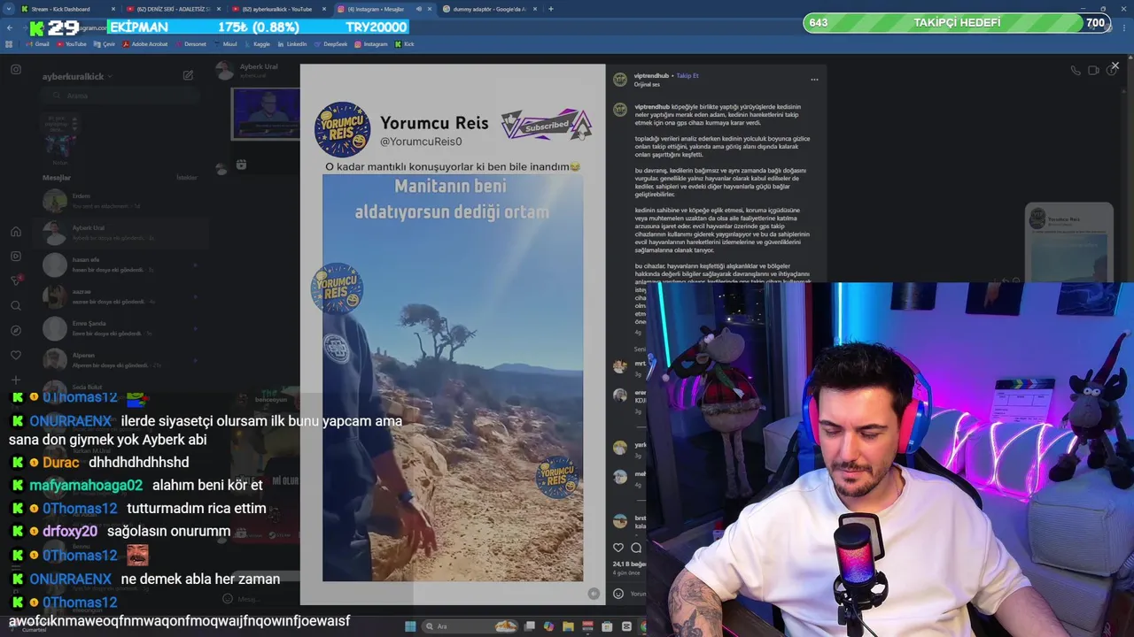Toggle the reel video sound button
The width and height of the screenshot is (1134, 637).
(594, 594)
